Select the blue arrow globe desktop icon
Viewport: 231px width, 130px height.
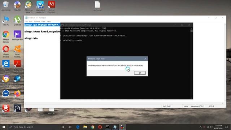[17, 81]
